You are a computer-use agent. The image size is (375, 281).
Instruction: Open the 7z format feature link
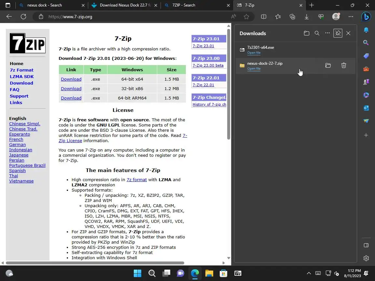point(137,180)
